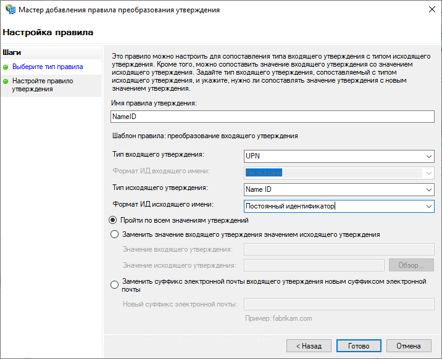The image size is (442, 359).
Task: Click the rule name field containing NameID
Action: pos(272,116)
